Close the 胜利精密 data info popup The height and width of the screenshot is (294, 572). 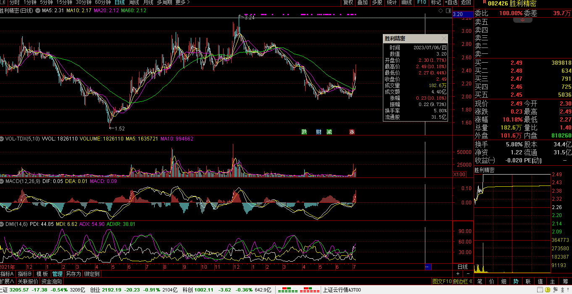(444, 38)
